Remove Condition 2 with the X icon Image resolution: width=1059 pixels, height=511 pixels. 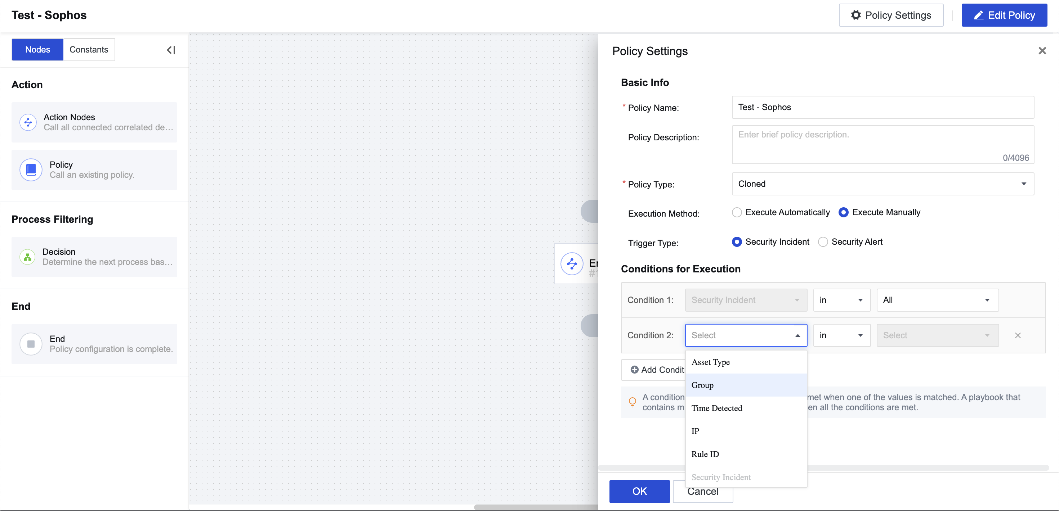[1018, 336]
